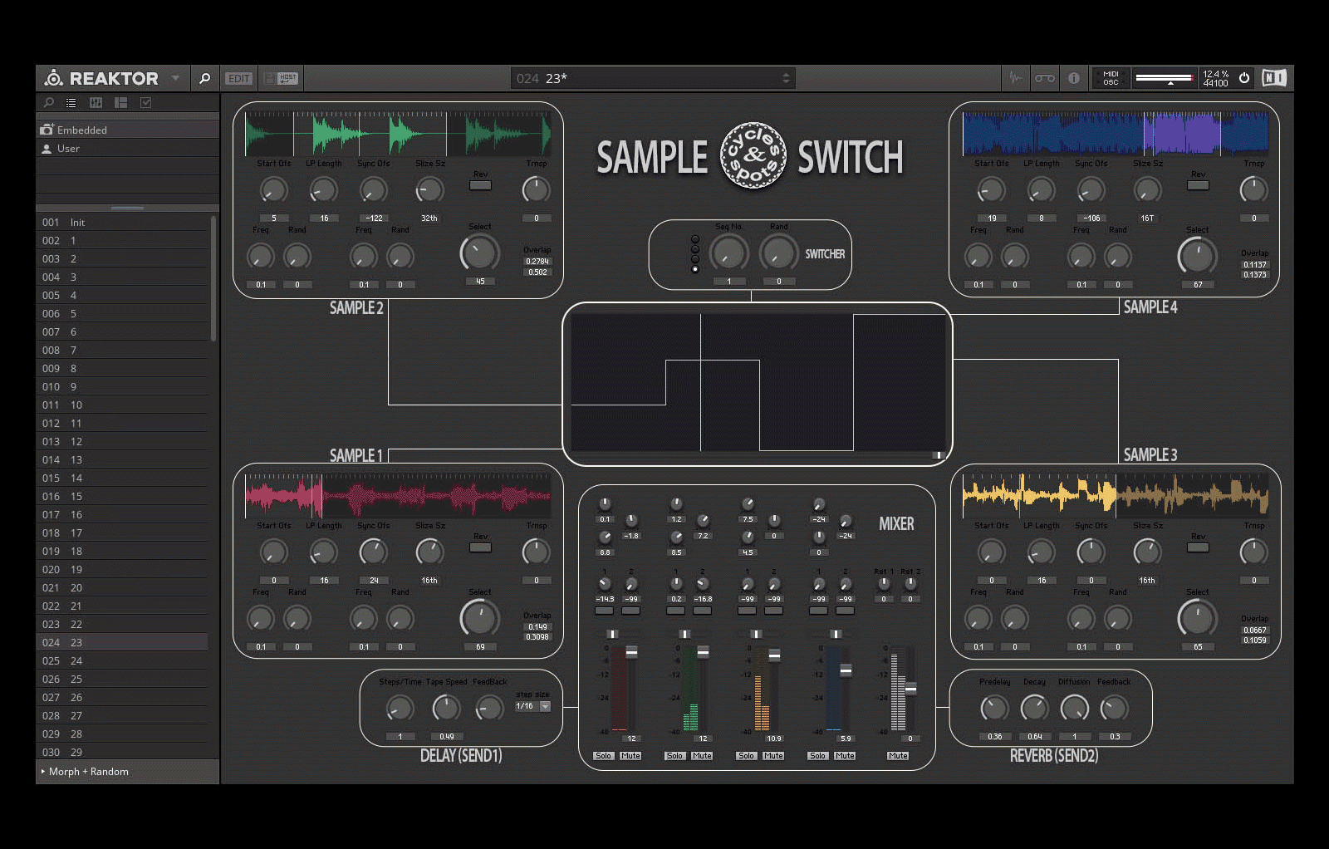Screen dimensions: 1329x849
Task: Click mixer channel 1 volume fader
Action: pyautogui.click(x=631, y=652)
